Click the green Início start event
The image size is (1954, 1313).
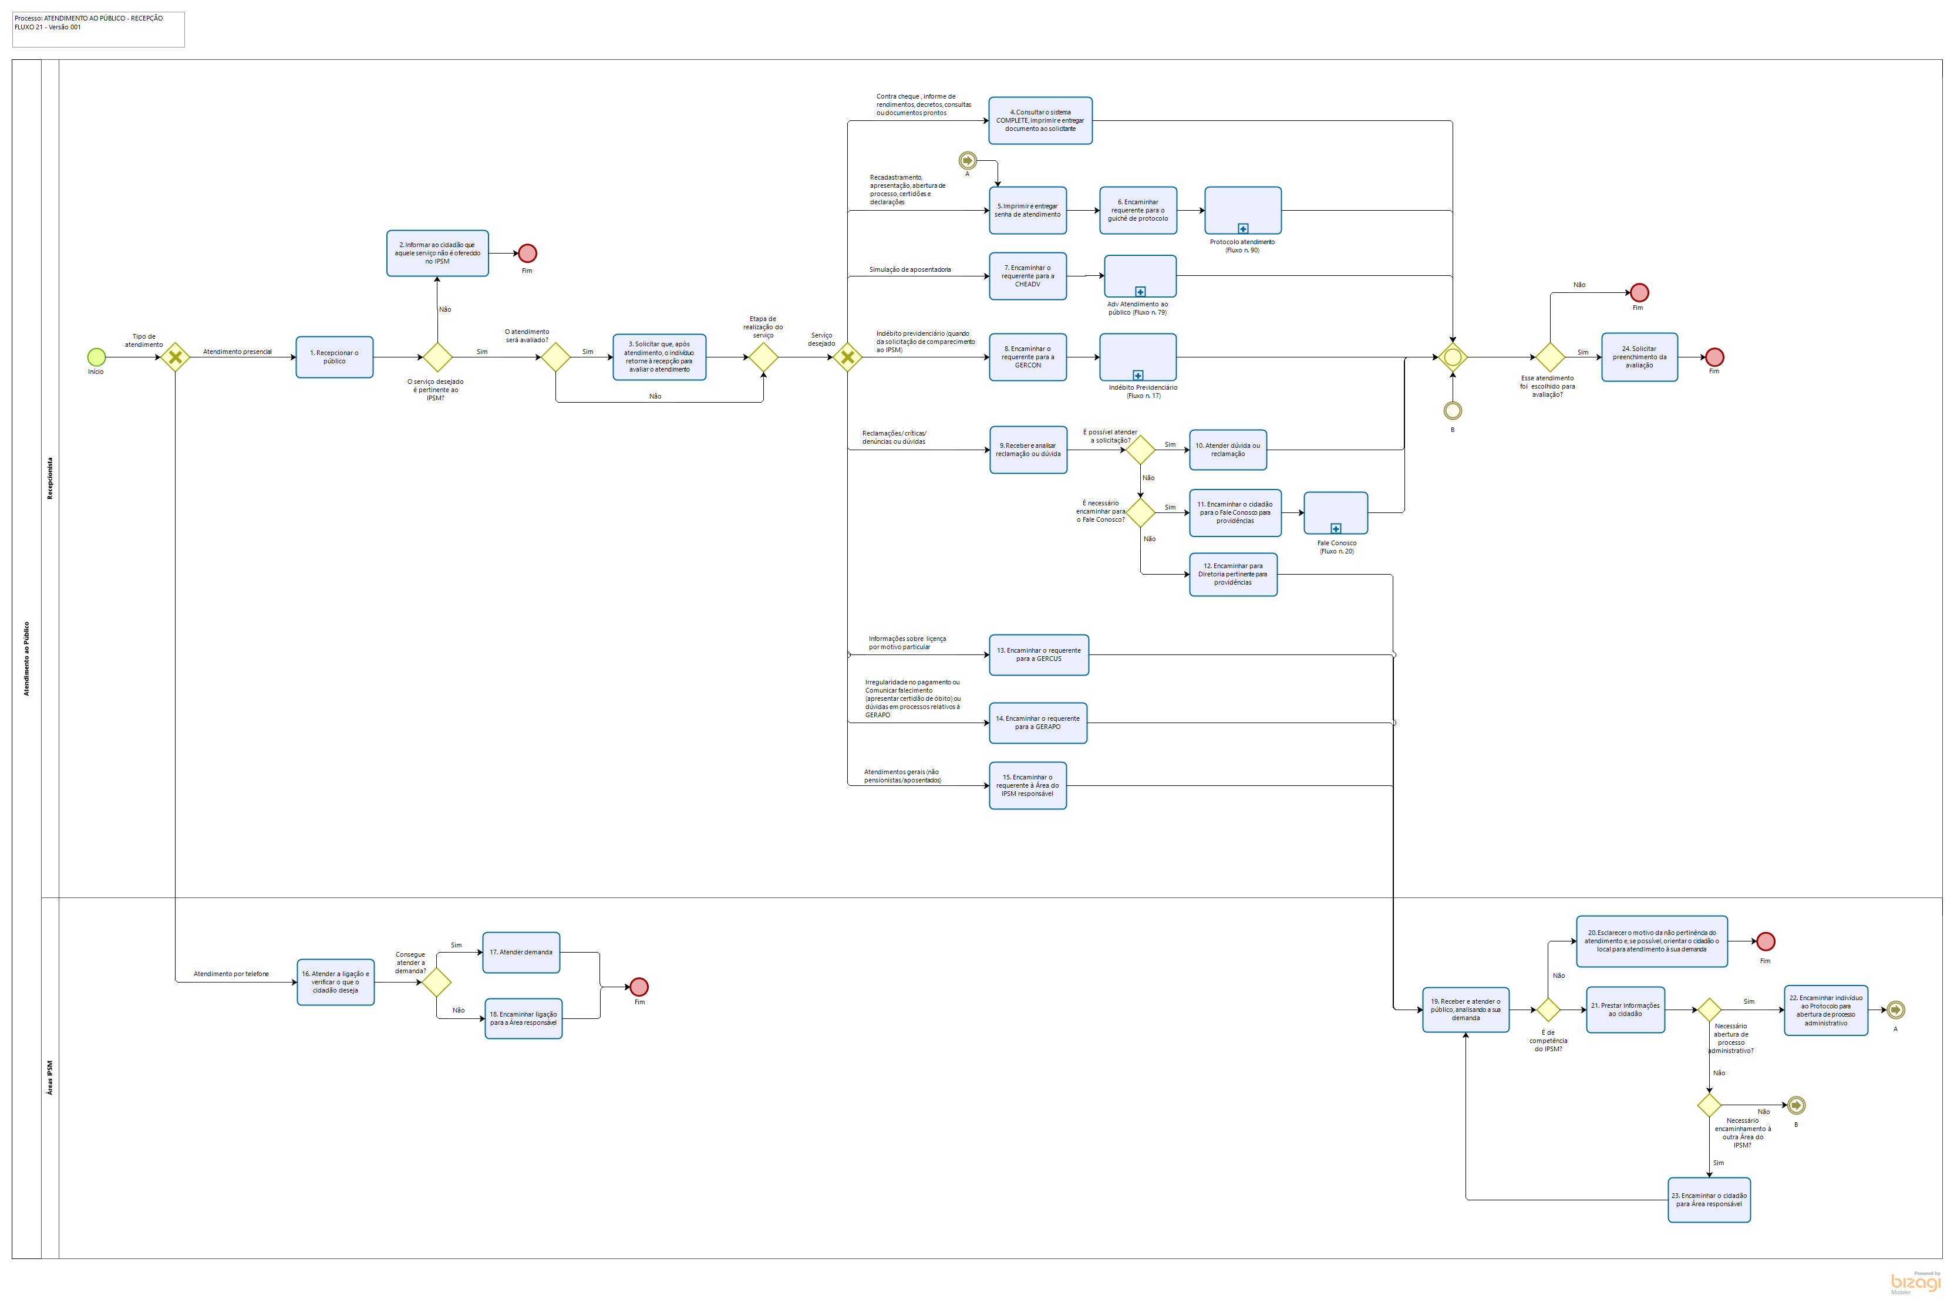tap(96, 357)
